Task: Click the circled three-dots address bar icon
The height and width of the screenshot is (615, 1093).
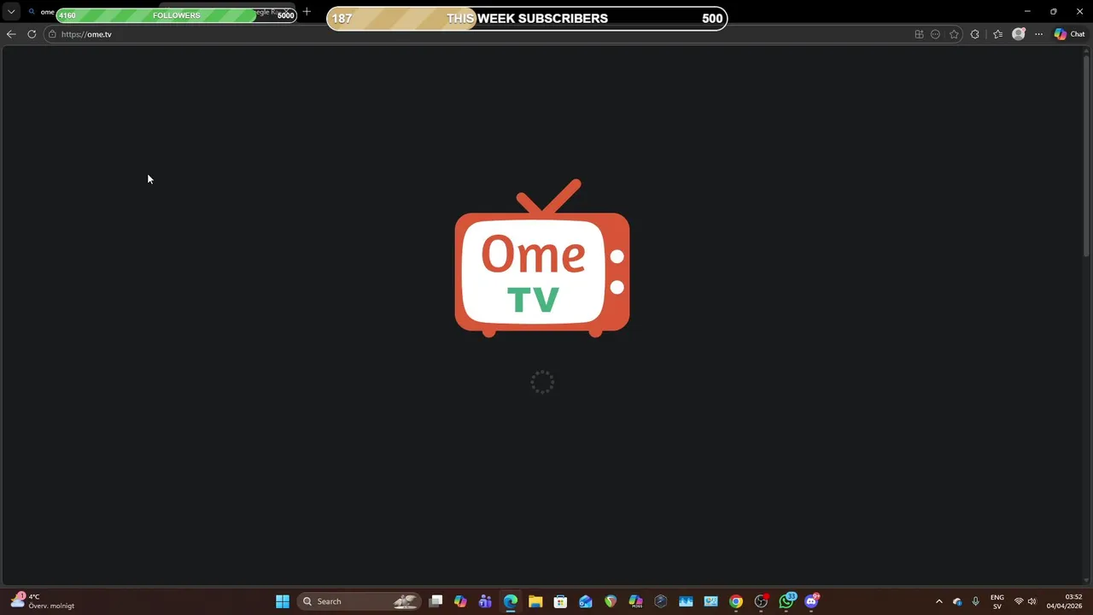Action: coord(936,34)
